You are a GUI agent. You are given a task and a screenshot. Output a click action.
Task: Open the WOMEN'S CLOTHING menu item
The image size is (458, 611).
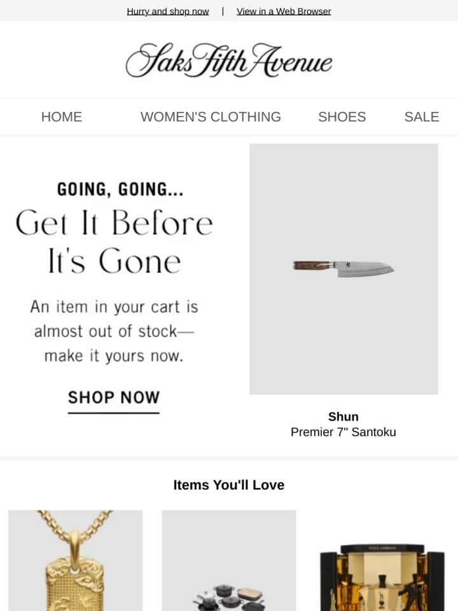coord(211,117)
